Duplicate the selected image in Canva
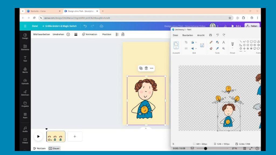Screen dimensions: 276x155 coord(141,68)
